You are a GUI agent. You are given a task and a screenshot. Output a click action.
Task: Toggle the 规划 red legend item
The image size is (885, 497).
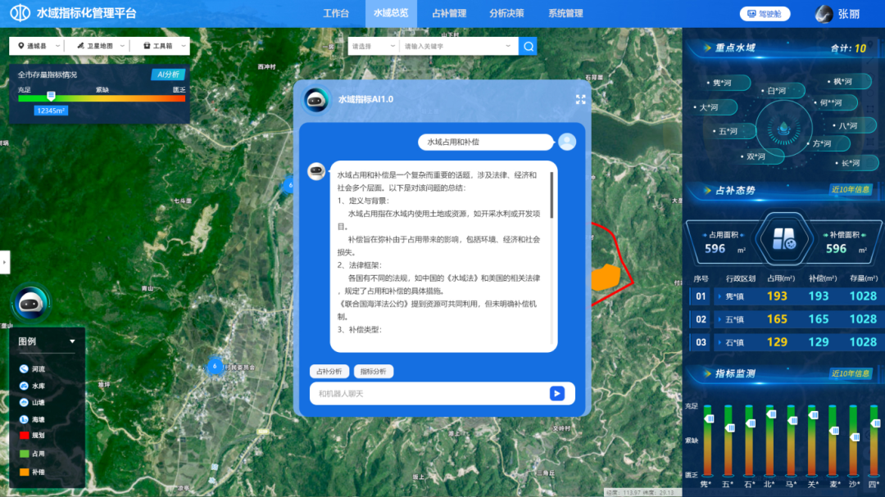(25, 436)
